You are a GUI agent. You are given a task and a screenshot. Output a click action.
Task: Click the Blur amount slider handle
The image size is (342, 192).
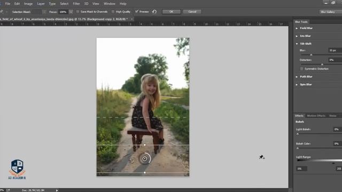coord(311,54)
